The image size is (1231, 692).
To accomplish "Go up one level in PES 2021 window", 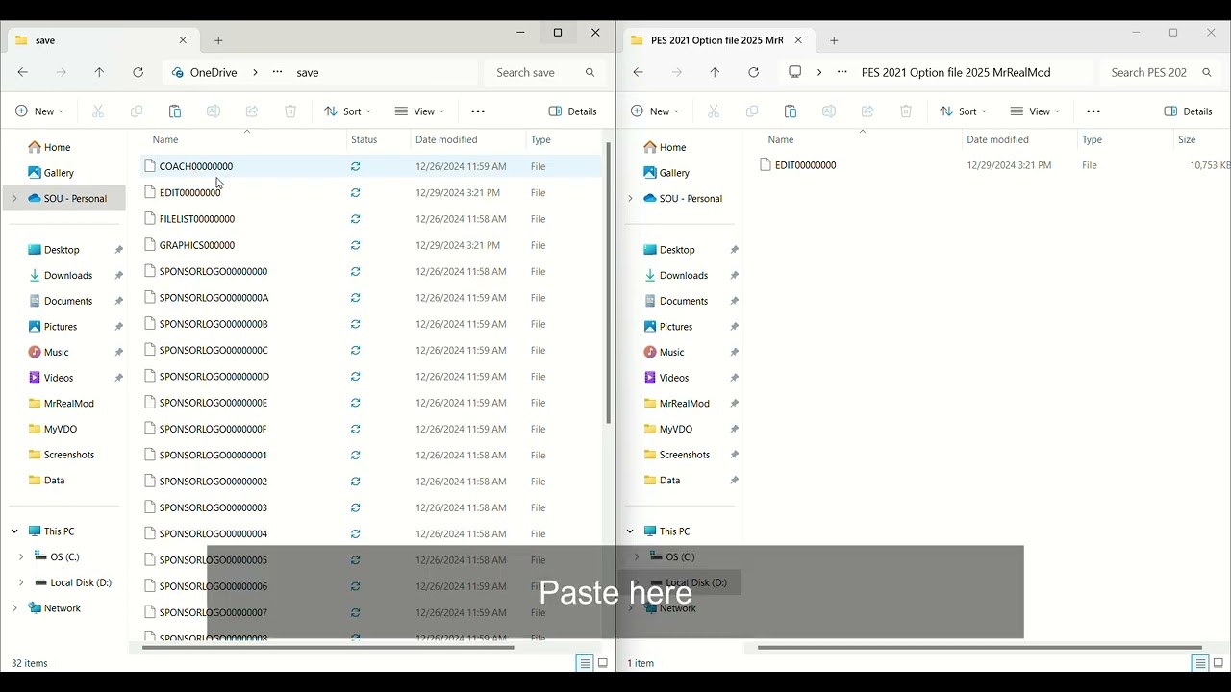I will coord(715,72).
